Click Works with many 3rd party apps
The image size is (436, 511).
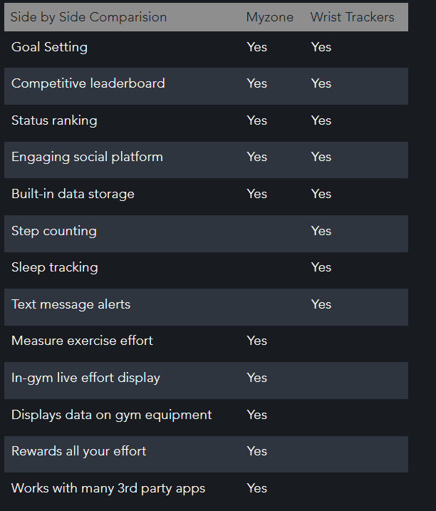click(108, 488)
